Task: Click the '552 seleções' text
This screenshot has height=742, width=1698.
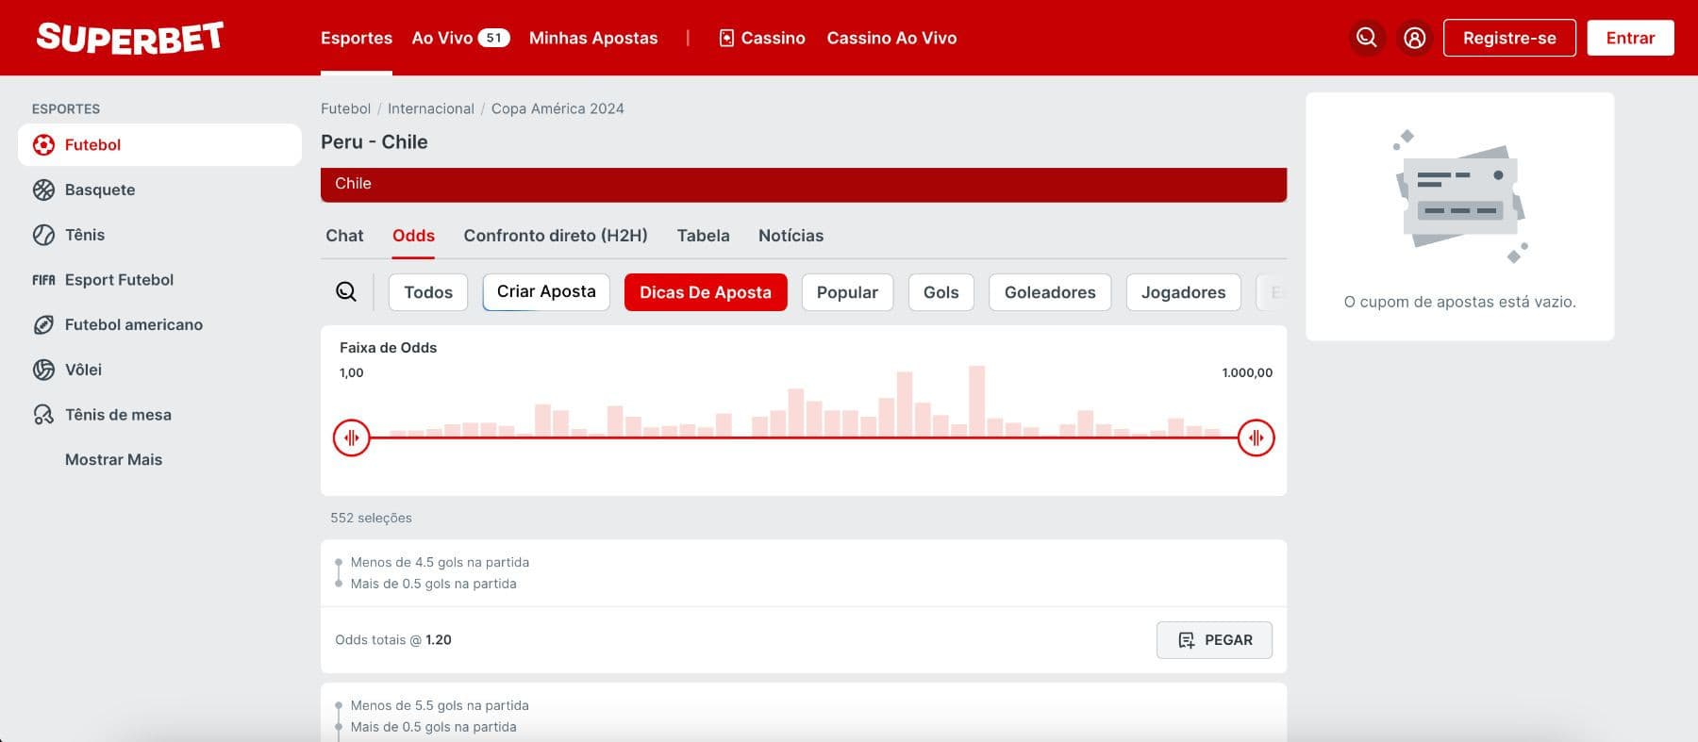Action: pos(371,518)
